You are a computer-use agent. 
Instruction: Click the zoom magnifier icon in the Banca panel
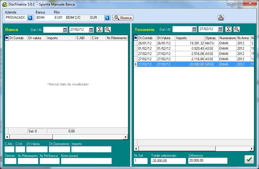[x=108, y=30]
